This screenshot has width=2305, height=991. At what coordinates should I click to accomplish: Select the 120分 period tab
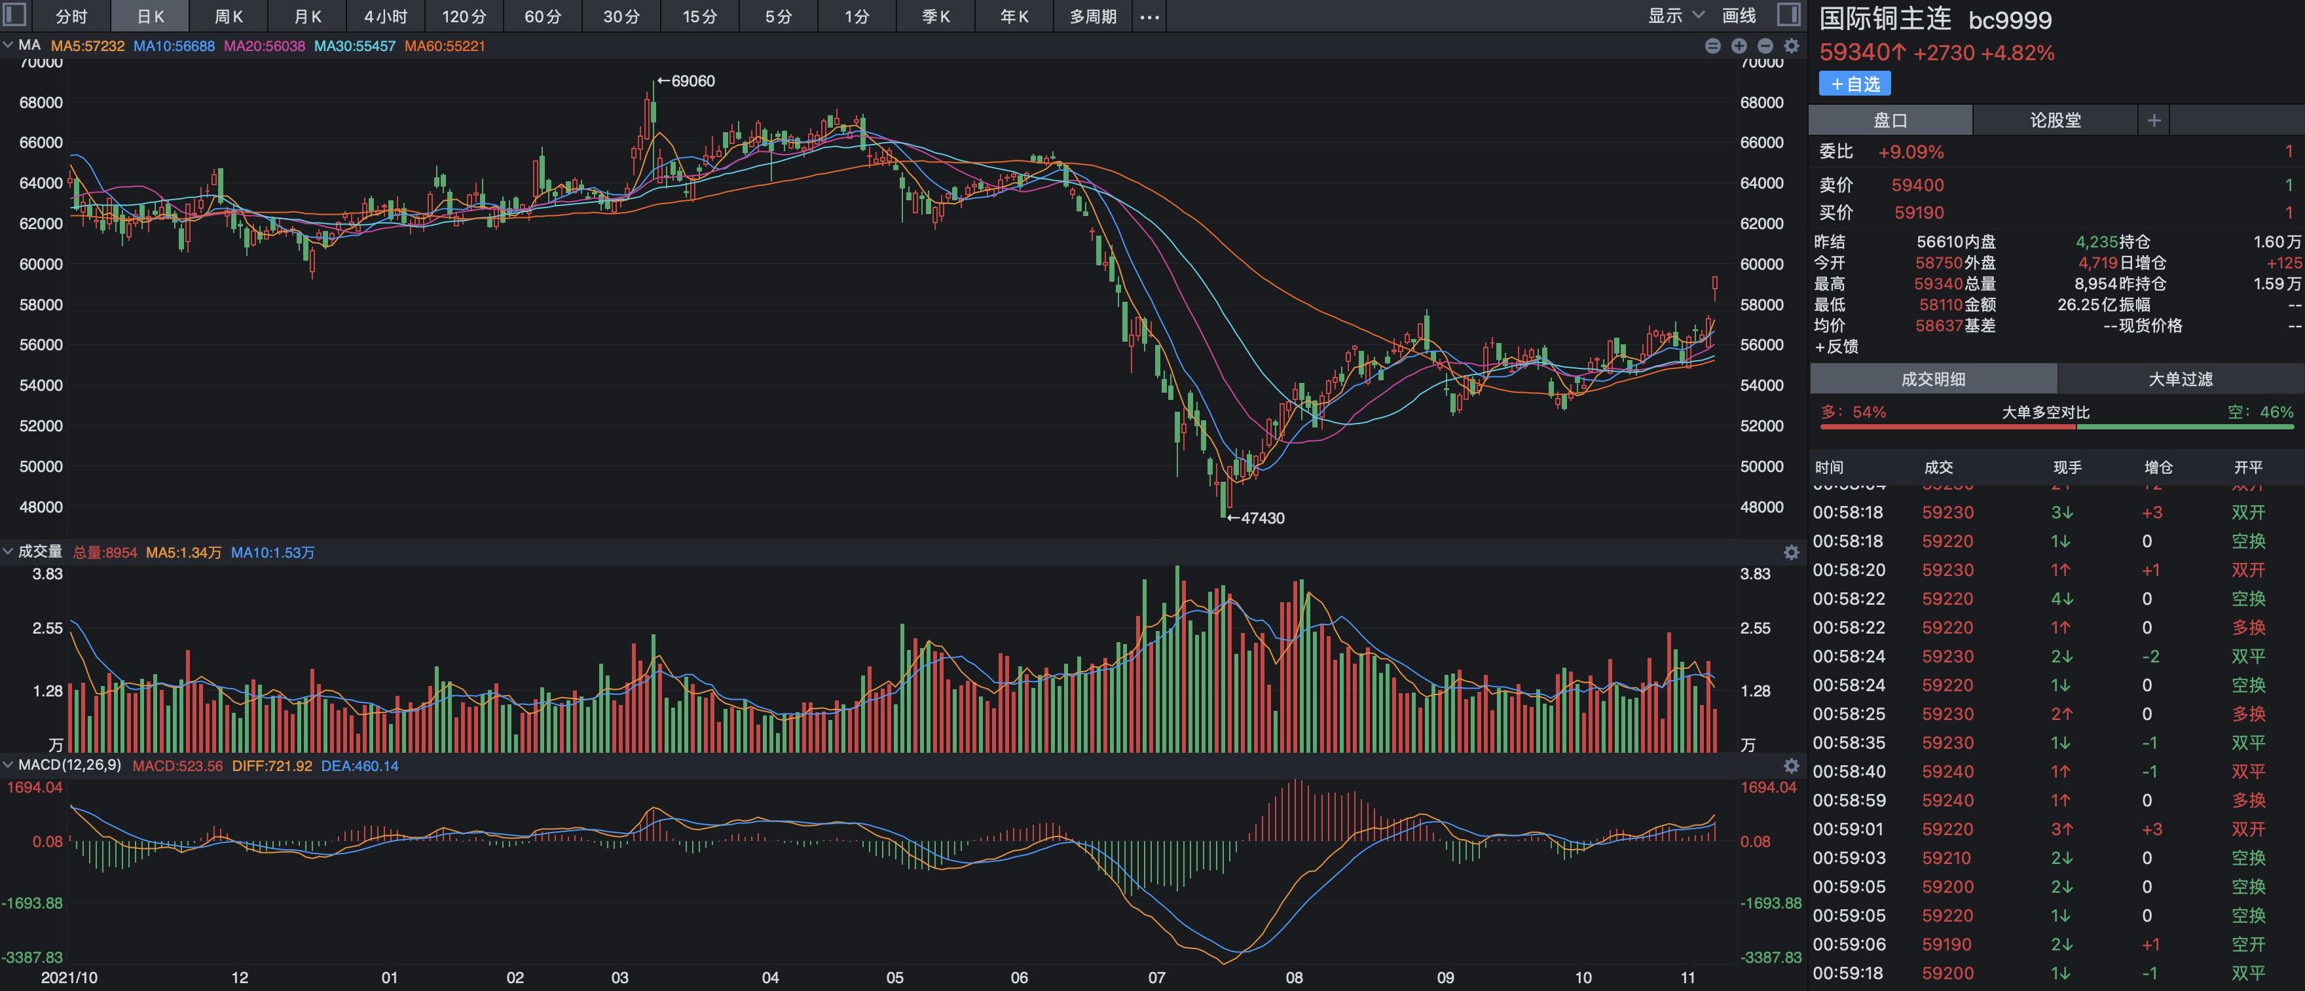point(464,16)
